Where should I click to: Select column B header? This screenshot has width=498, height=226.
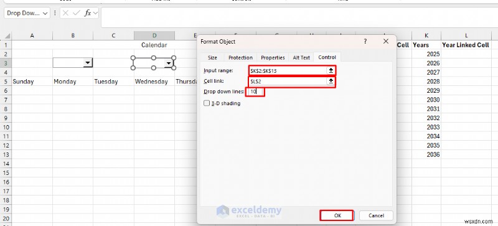tap(73, 35)
